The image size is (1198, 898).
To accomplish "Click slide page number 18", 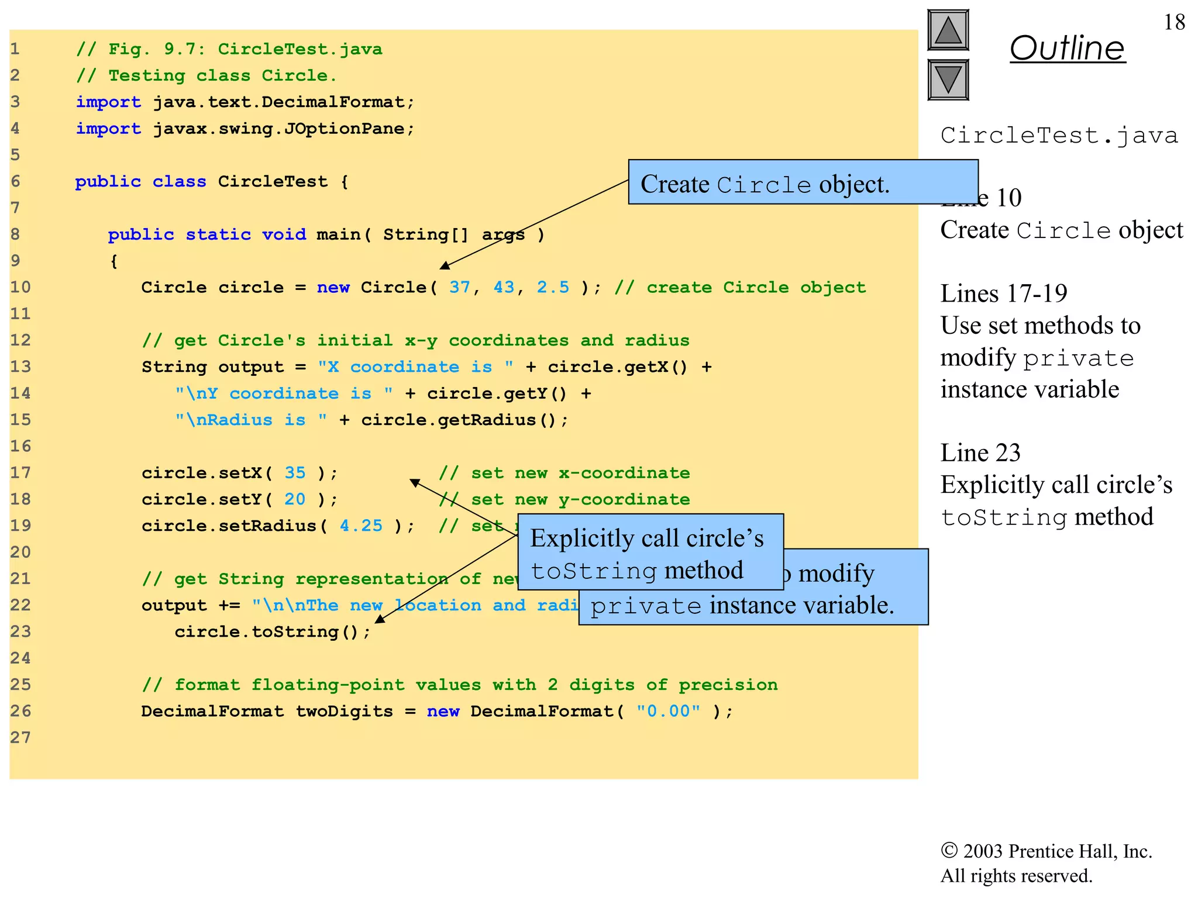I will coord(1174,23).
